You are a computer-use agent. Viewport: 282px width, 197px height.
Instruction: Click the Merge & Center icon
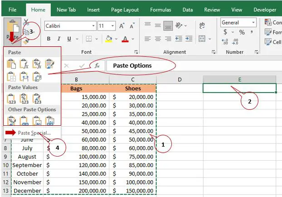(x=202, y=39)
